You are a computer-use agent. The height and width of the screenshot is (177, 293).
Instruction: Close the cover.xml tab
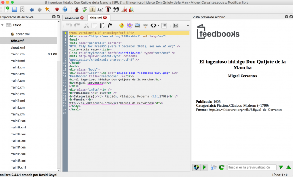point(82,18)
